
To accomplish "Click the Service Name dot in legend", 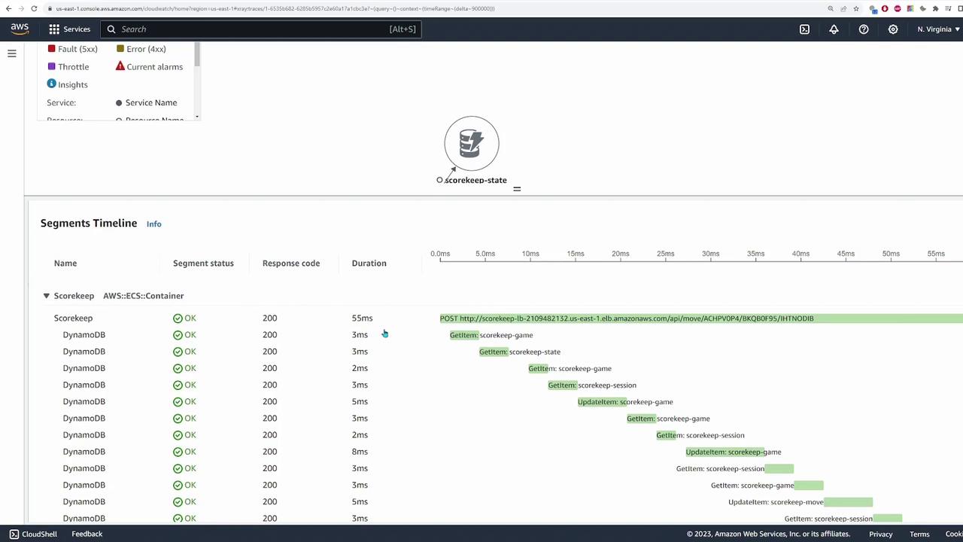I will pyautogui.click(x=119, y=102).
